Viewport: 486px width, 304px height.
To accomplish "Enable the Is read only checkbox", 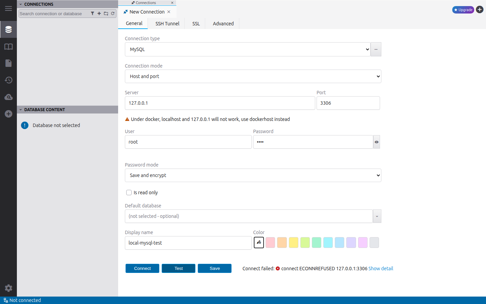I will [129, 193].
